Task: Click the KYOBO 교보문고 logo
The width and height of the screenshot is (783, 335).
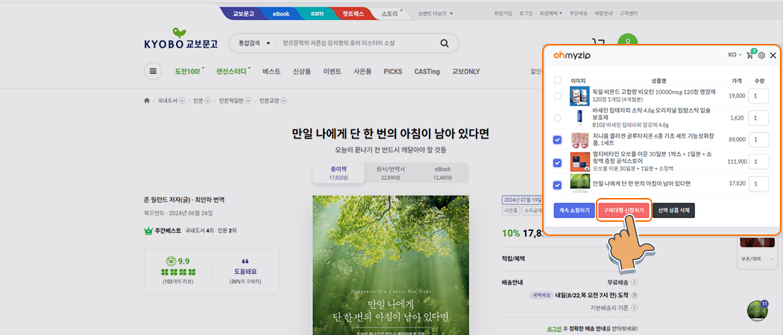Action: pyautogui.click(x=180, y=39)
